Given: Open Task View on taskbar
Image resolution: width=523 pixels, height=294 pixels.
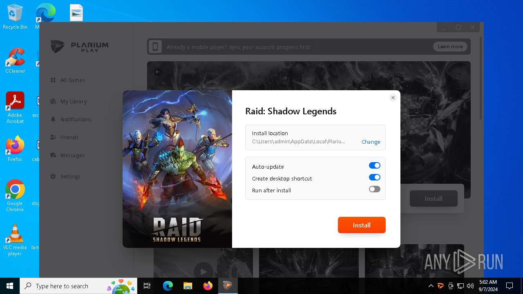Looking at the screenshot, I should [x=148, y=286].
